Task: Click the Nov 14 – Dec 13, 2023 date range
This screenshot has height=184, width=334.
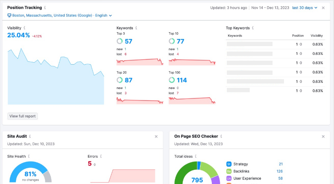Action: [270, 7]
